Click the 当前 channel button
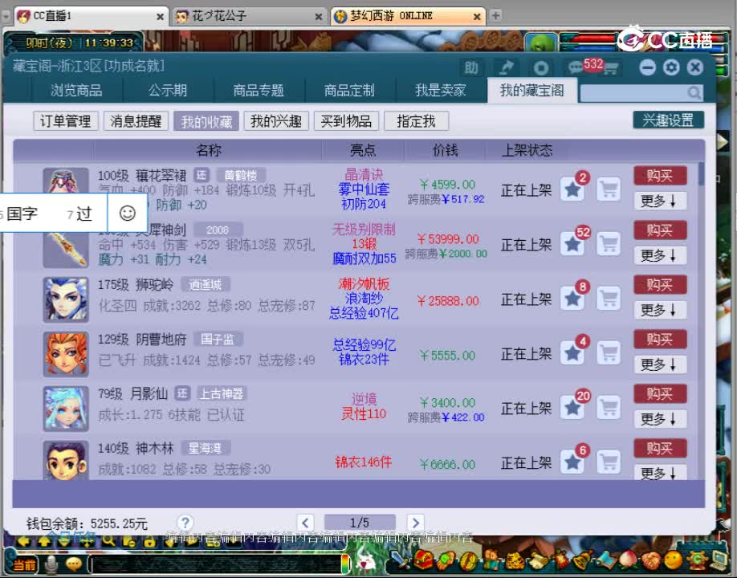Screen dimensions: 737x578 coord(23,564)
